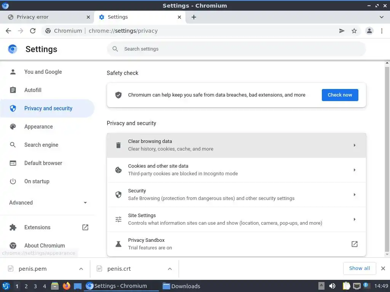The height and width of the screenshot is (292, 390).
Task: Click the flask icon beside Privacy Sandbox
Action: click(x=118, y=244)
